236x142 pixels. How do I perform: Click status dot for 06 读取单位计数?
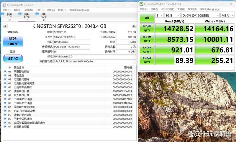click(5, 91)
